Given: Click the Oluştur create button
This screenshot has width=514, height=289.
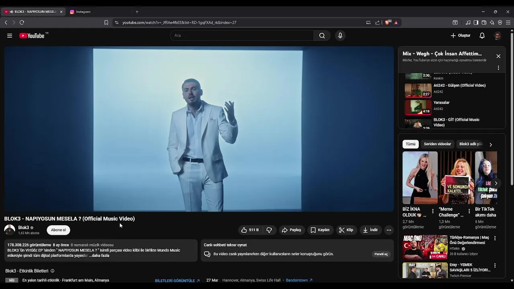Looking at the screenshot, I should pyautogui.click(x=460, y=36).
